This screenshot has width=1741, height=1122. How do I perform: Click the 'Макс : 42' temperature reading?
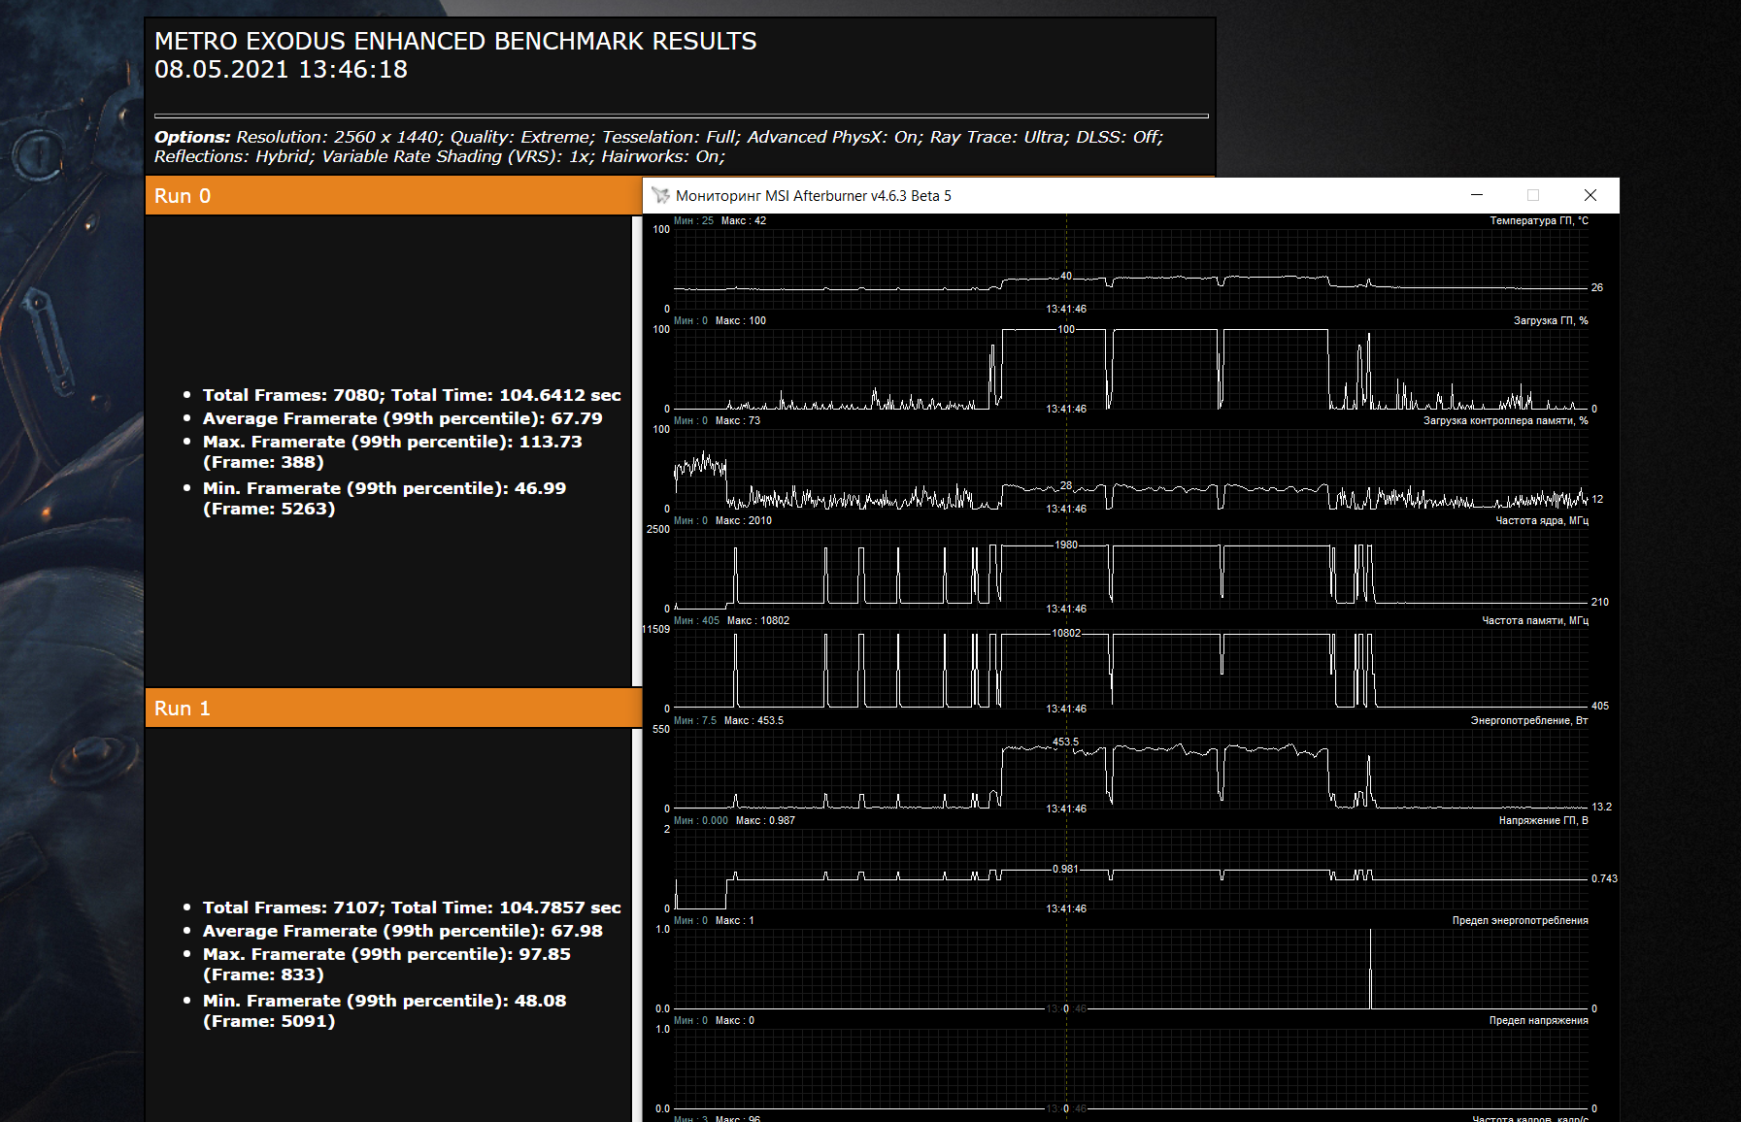tap(744, 220)
